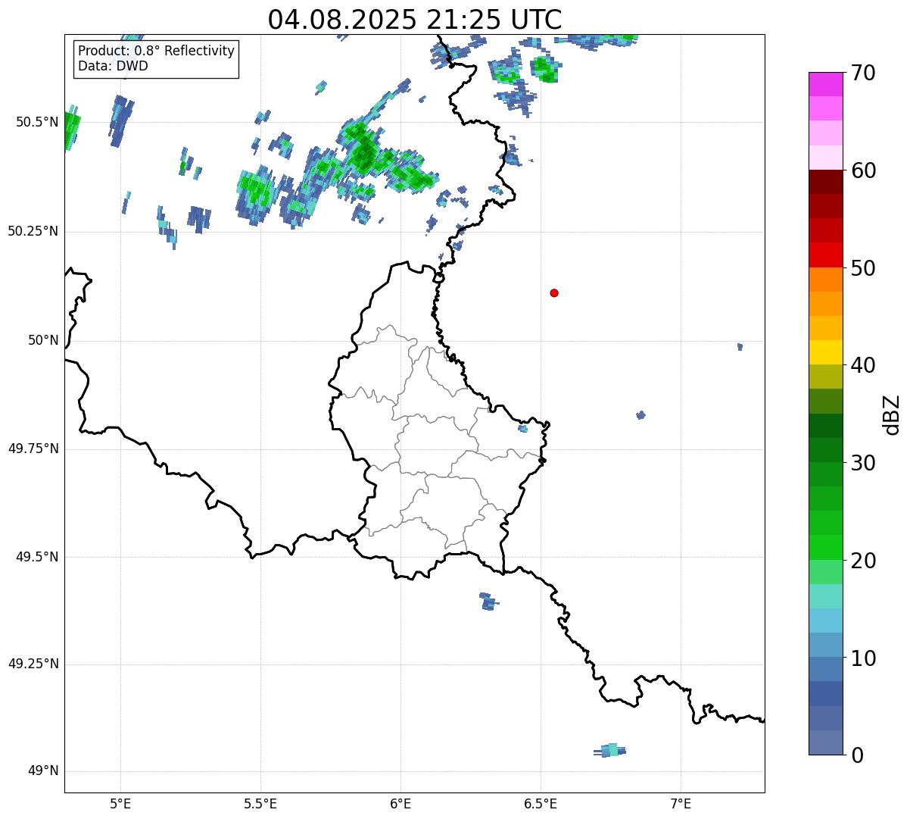The image size is (910, 819).
Task: Click the 5°E longitude axis label
Action: coord(120,803)
